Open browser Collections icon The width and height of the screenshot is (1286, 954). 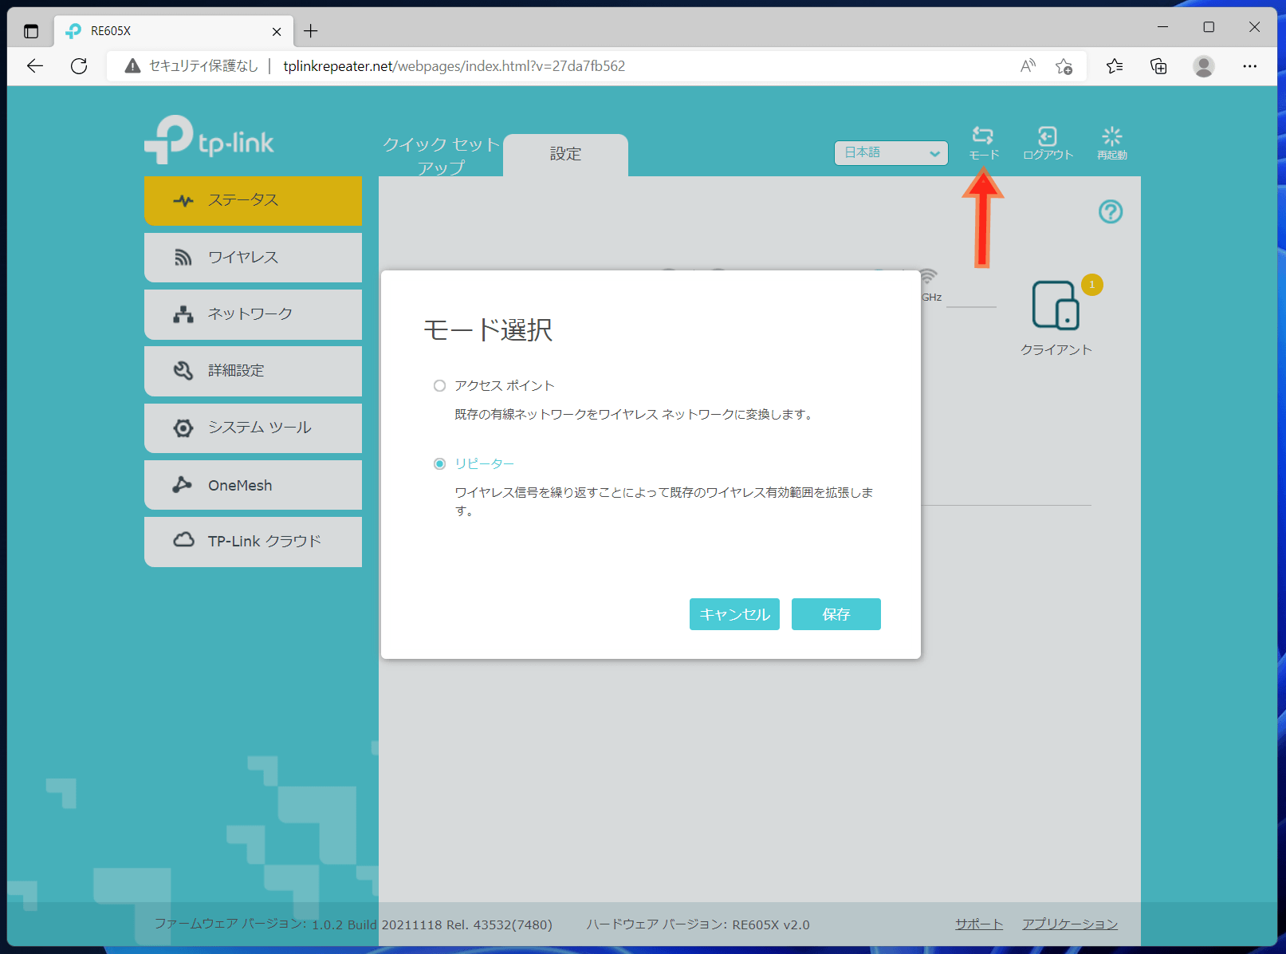[1158, 66]
